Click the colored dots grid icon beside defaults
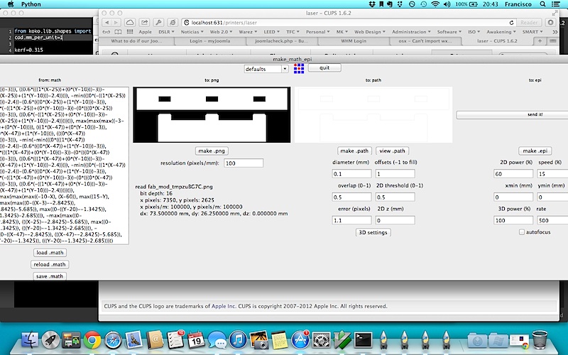568x355 pixels. [x=299, y=68]
